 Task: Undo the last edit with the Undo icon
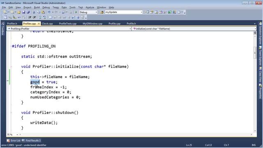[x=49, y=12]
